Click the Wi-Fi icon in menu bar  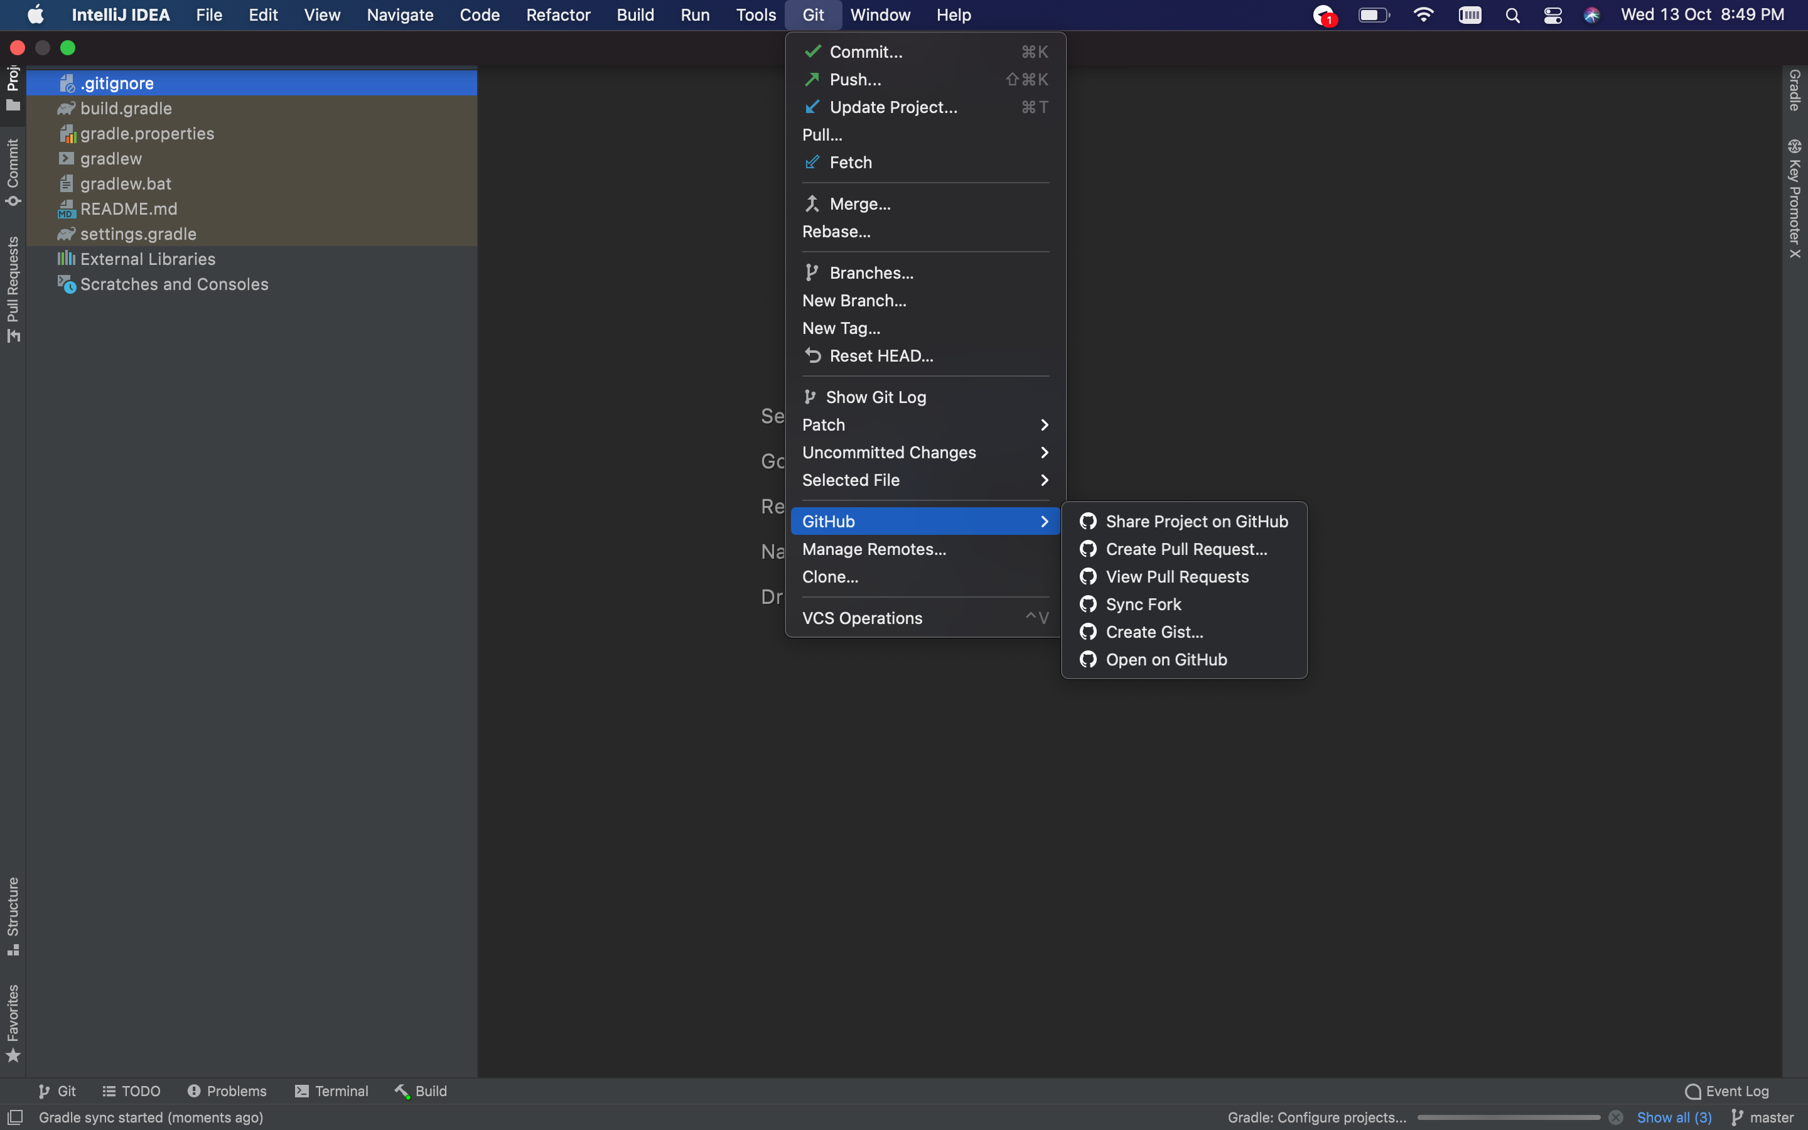coord(1423,15)
